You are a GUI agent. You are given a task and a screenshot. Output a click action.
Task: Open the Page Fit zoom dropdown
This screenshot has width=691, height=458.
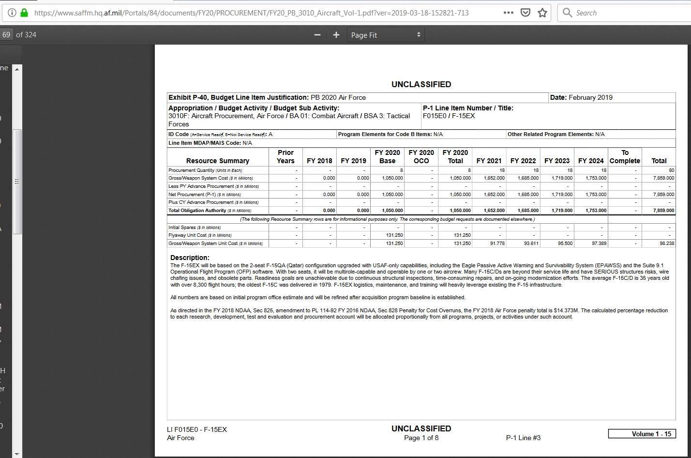[386, 35]
